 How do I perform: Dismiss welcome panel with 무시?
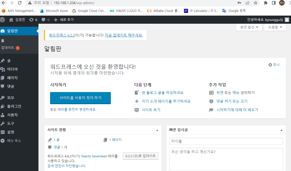click(274, 65)
